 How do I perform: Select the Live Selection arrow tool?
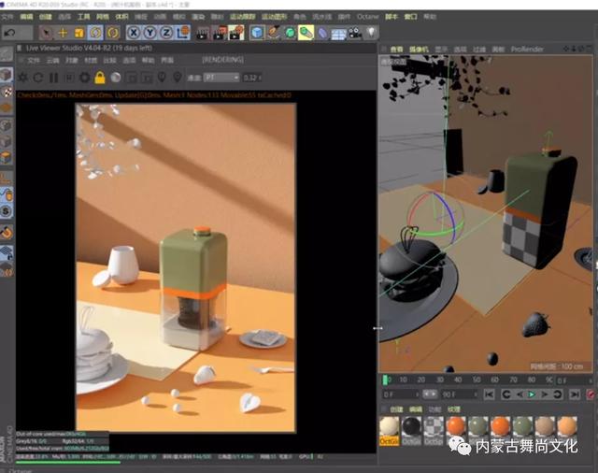pyautogui.click(x=46, y=33)
